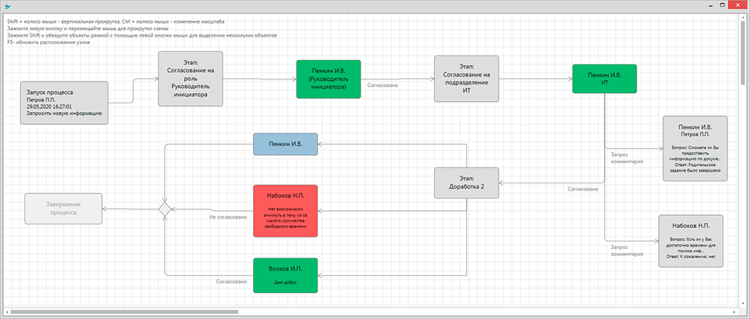Select the "Этап: Доработка 2" node
The height and width of the screenshot is (319, 750).
click(466, 183)
